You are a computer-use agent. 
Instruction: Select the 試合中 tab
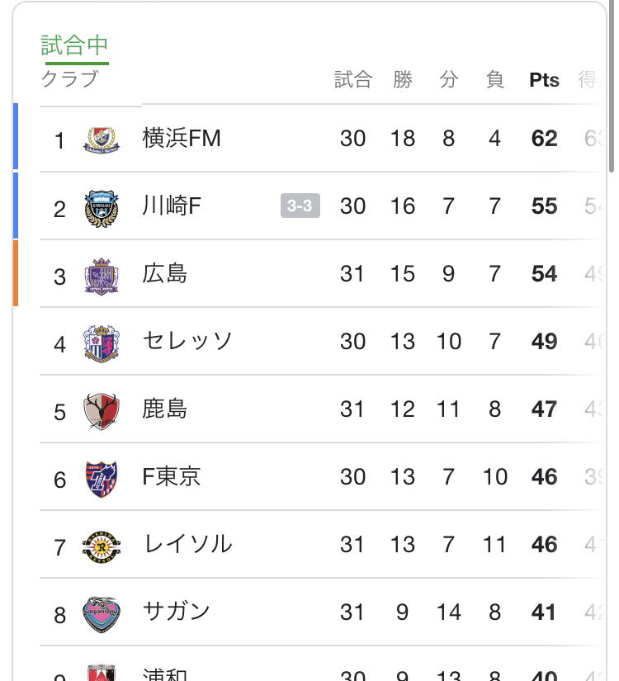point(74,45)
